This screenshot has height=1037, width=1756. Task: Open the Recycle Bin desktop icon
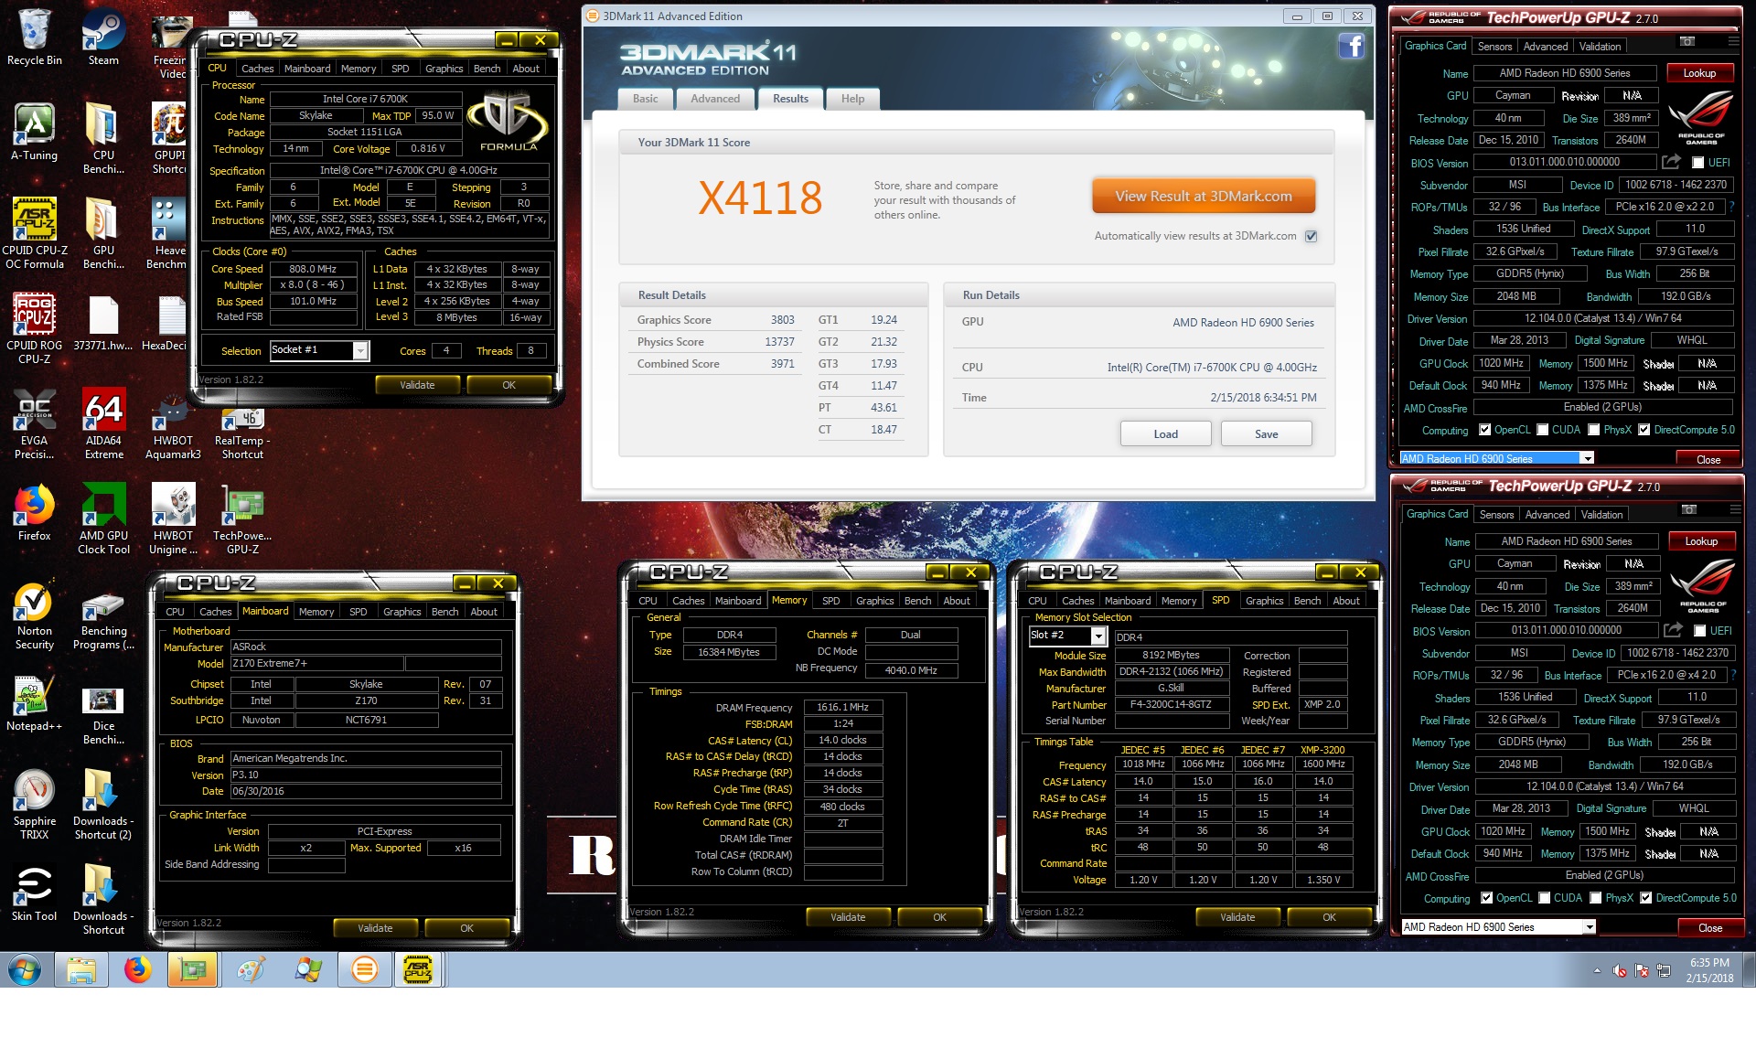(x=35, y=37)
